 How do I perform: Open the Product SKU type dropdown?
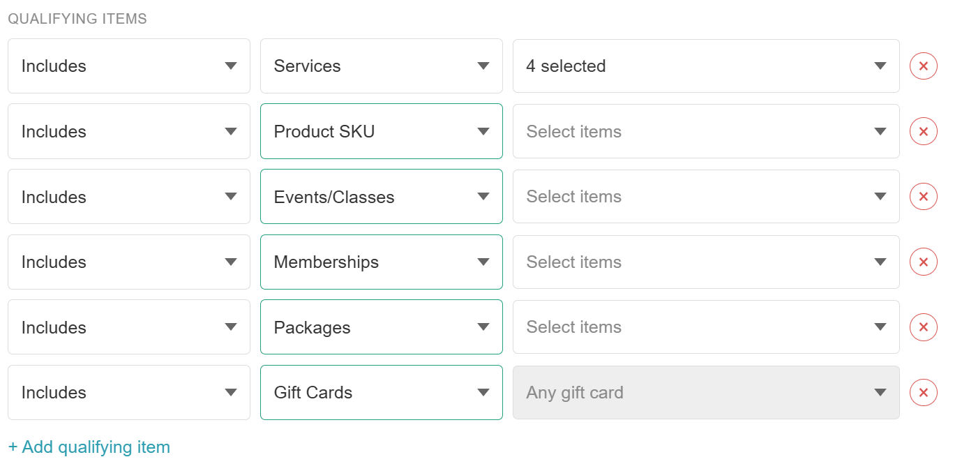382,131
